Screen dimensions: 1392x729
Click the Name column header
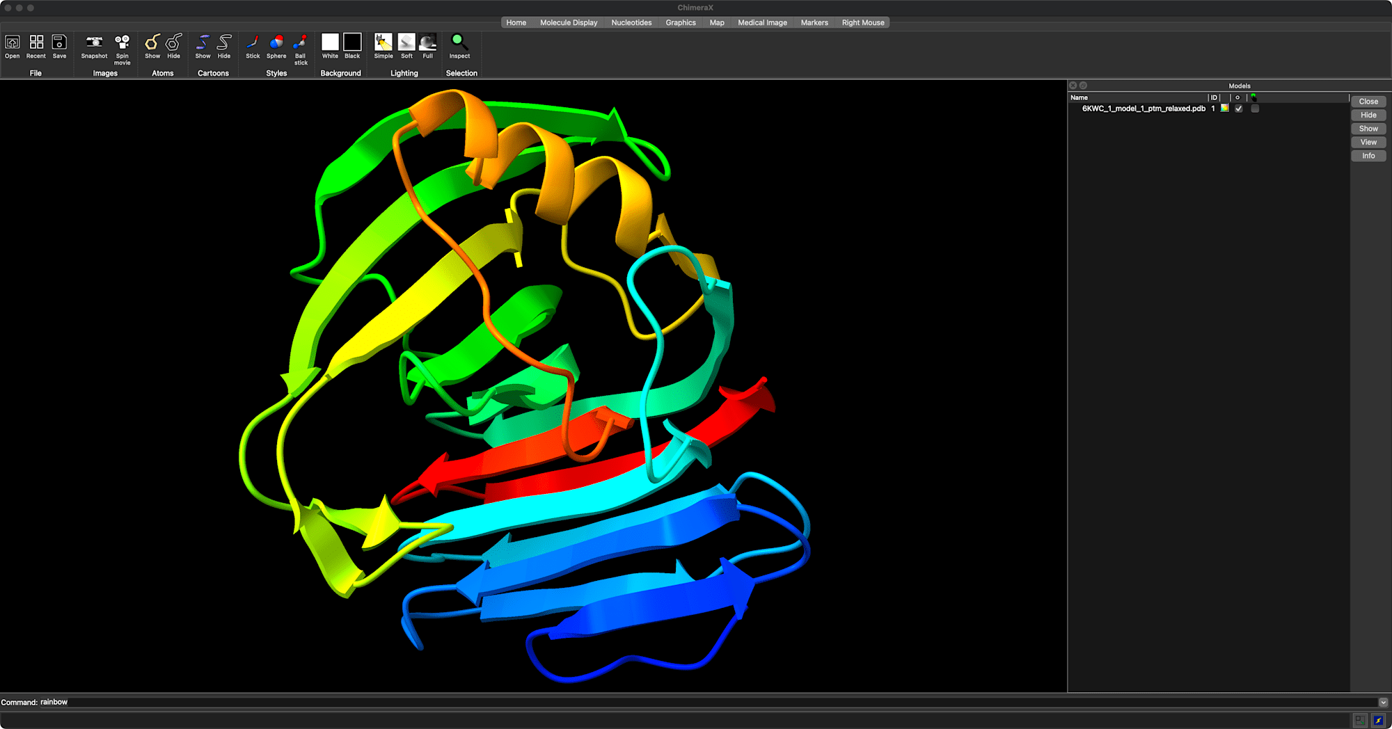tap(1138, 97)
